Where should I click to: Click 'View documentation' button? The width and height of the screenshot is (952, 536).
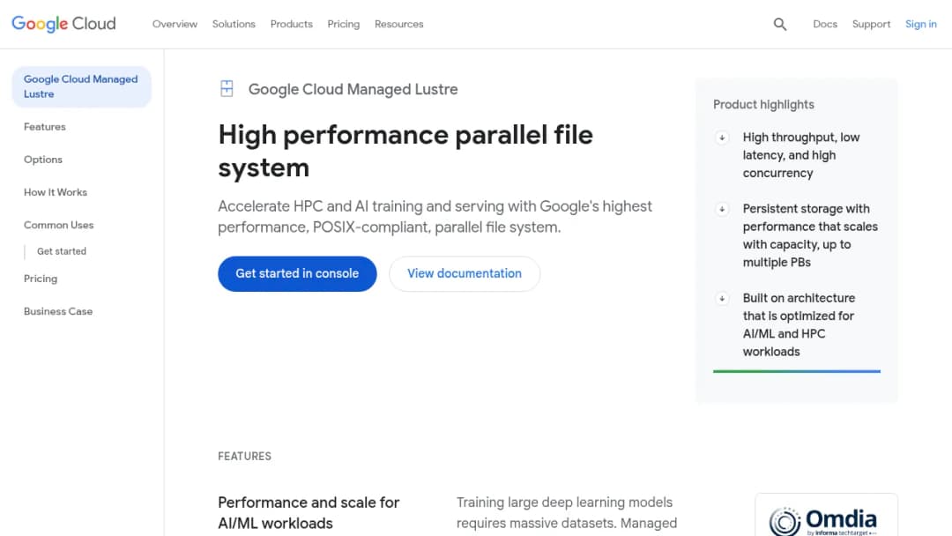pos(465,274)
